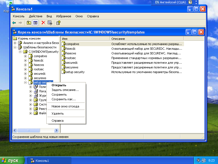
Task: Click the Help toolbar icon with question mark
Action: (x=58, y=23)
